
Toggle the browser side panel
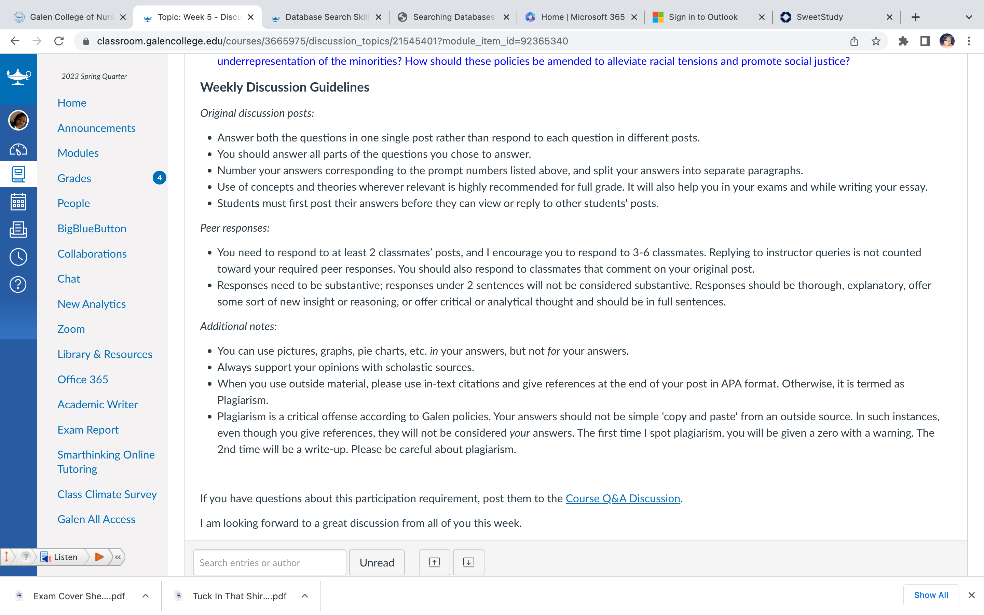(925, 41)
